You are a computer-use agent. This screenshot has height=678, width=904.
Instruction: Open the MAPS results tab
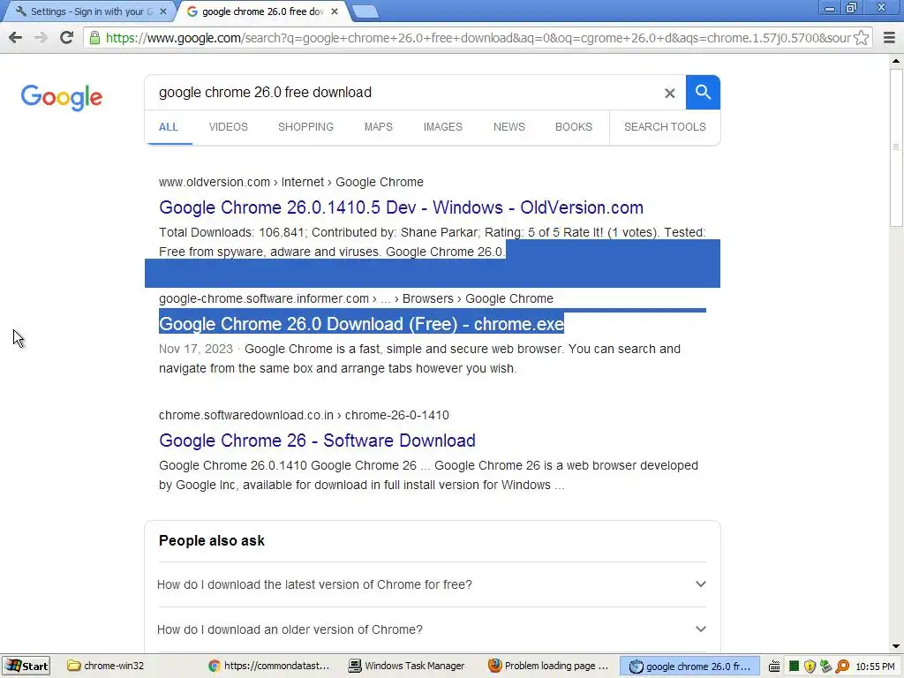(378, 127)
